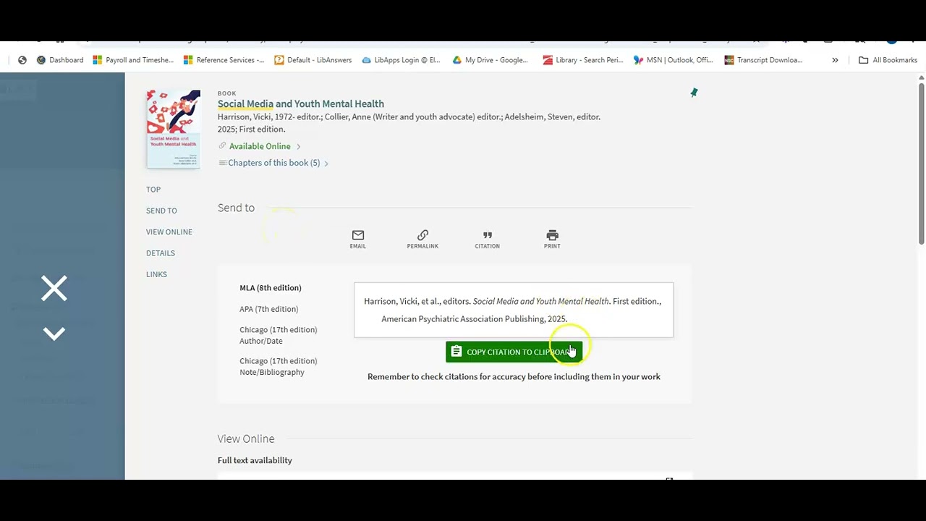Click Available Online link

(260, 146)
